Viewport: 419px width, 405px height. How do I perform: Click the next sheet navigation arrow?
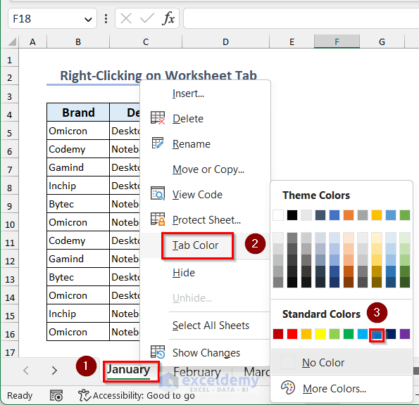(54, 371)
